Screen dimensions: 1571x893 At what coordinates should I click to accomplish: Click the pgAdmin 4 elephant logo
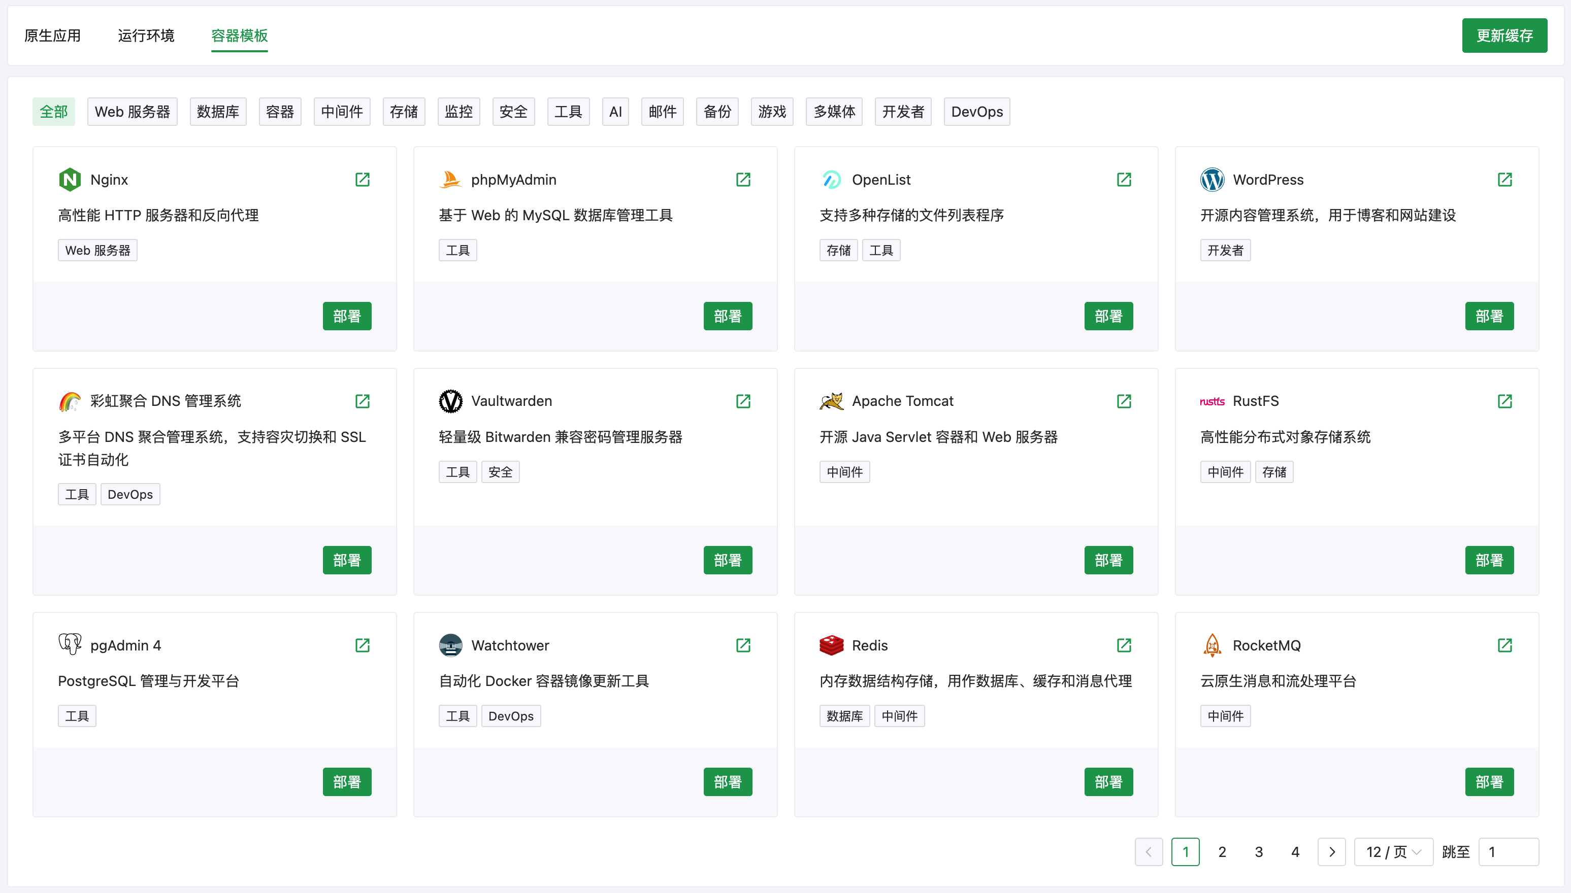coord(70,645)
